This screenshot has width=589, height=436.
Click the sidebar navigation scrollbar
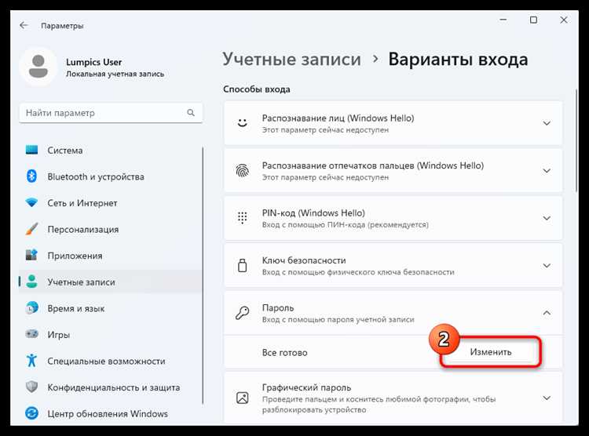203,276
